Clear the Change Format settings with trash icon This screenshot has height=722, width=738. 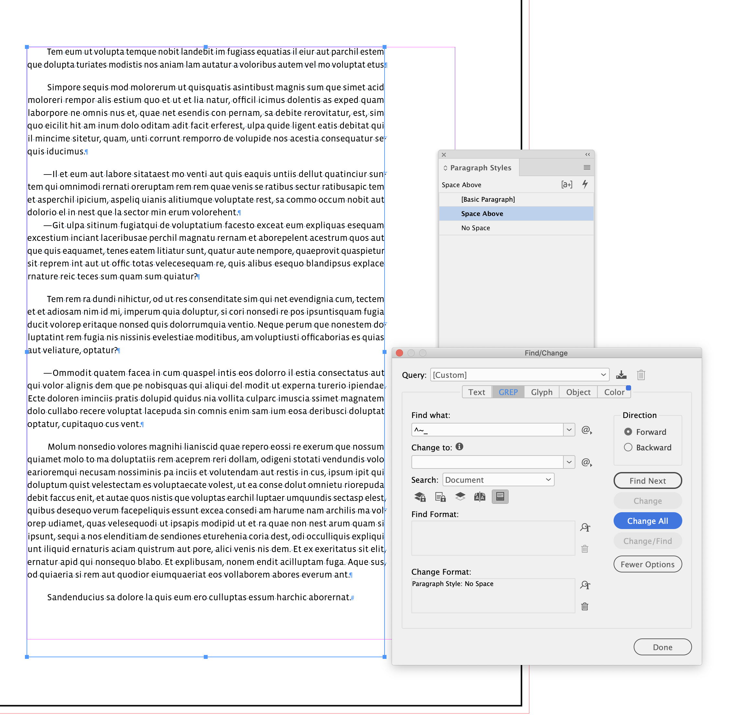point(585,606)
